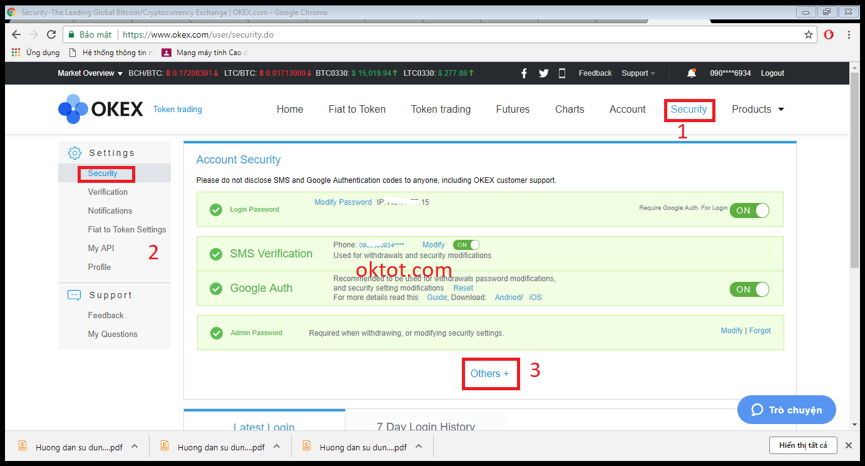Open the Support dropdown in top bar
The image size is (865, 466).
[x=638, y=73]
